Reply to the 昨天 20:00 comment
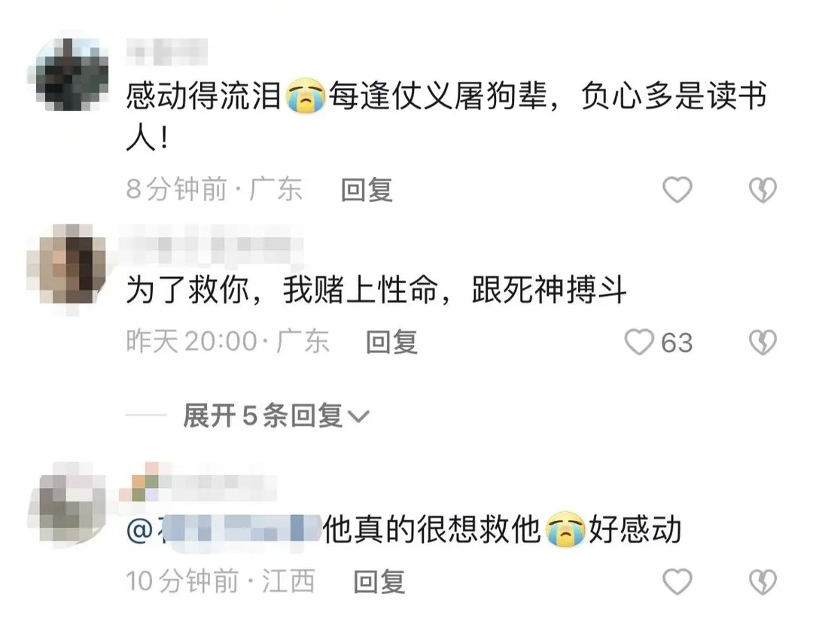The image size is (813, 634). pos(391,343)
